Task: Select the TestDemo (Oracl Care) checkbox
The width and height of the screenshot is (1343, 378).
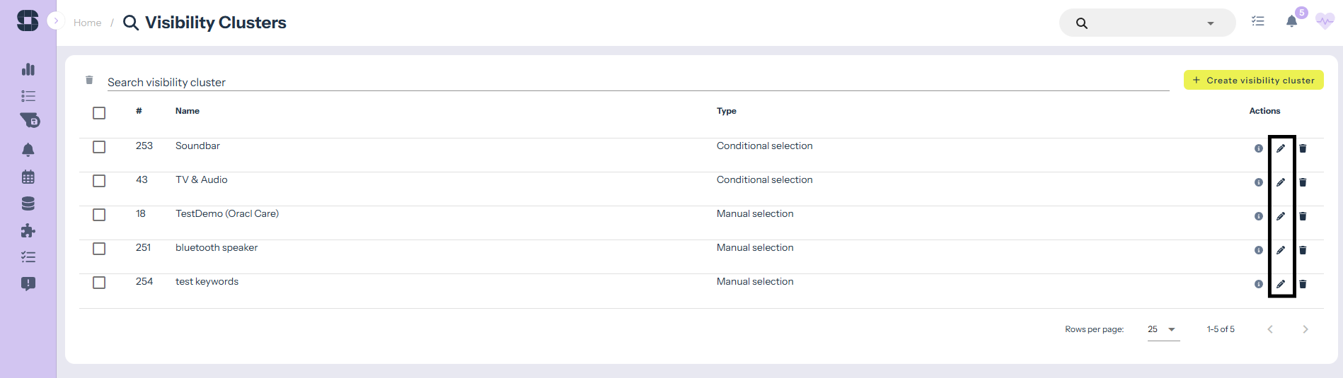Action: (99, 215)
